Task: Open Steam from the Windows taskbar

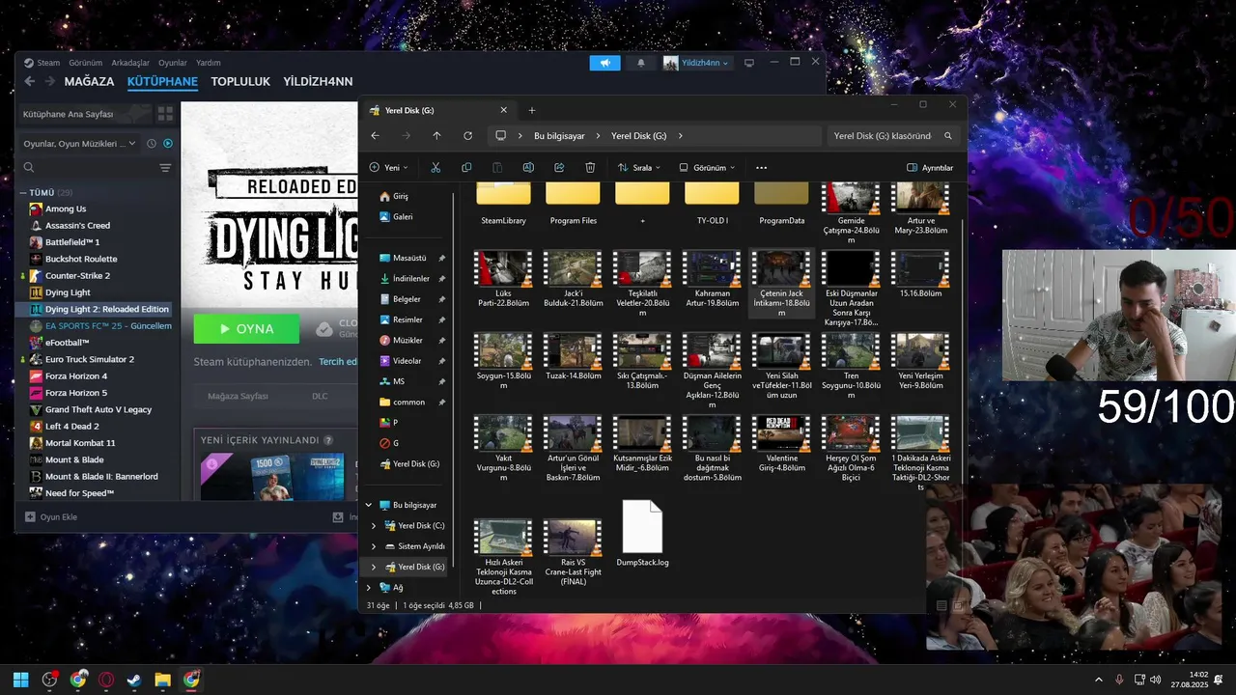Action: 134,680
